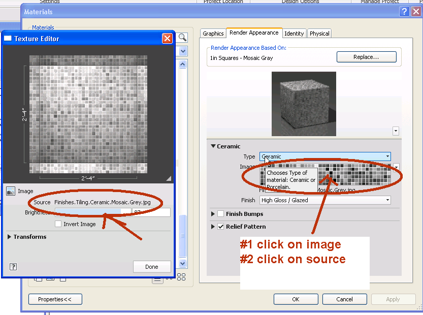This screenshot has width=423, height=315.
Task: Close the Texture Editor window
Action: [167, 38]
